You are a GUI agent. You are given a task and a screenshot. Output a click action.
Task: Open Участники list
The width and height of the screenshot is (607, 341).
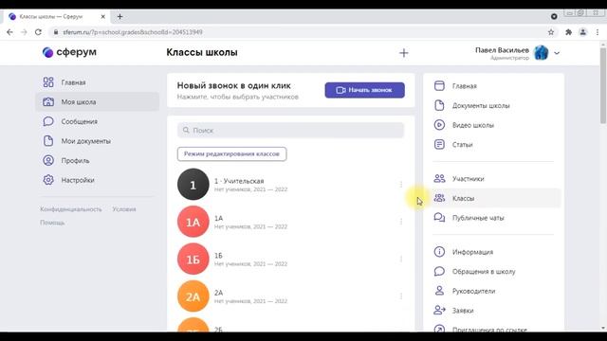tap(459, 179)
